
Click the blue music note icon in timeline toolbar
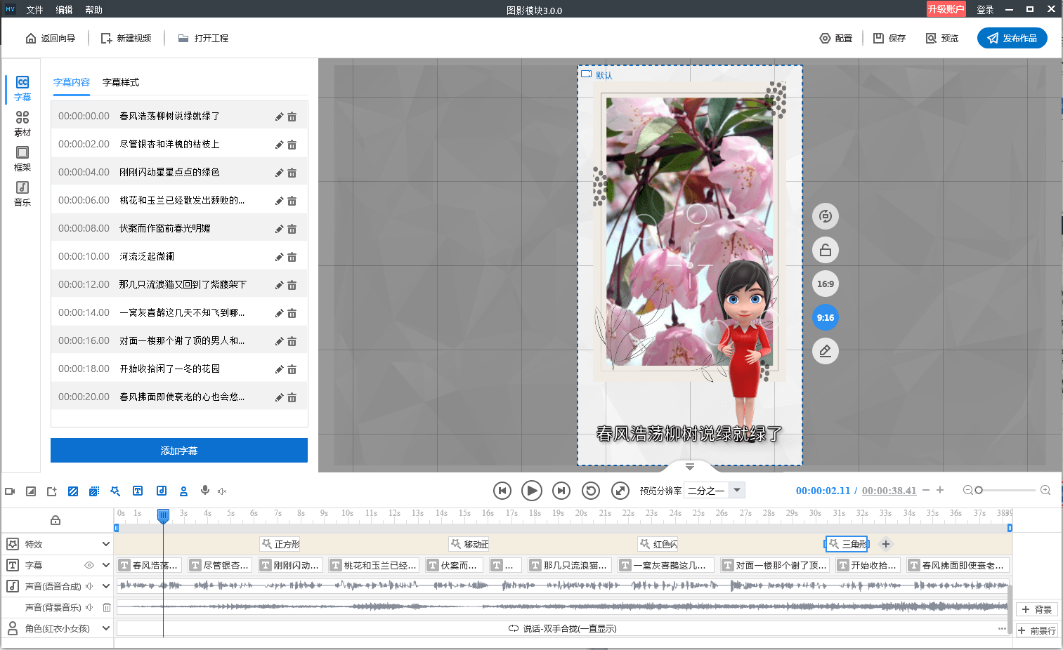[x=161, y=491]
